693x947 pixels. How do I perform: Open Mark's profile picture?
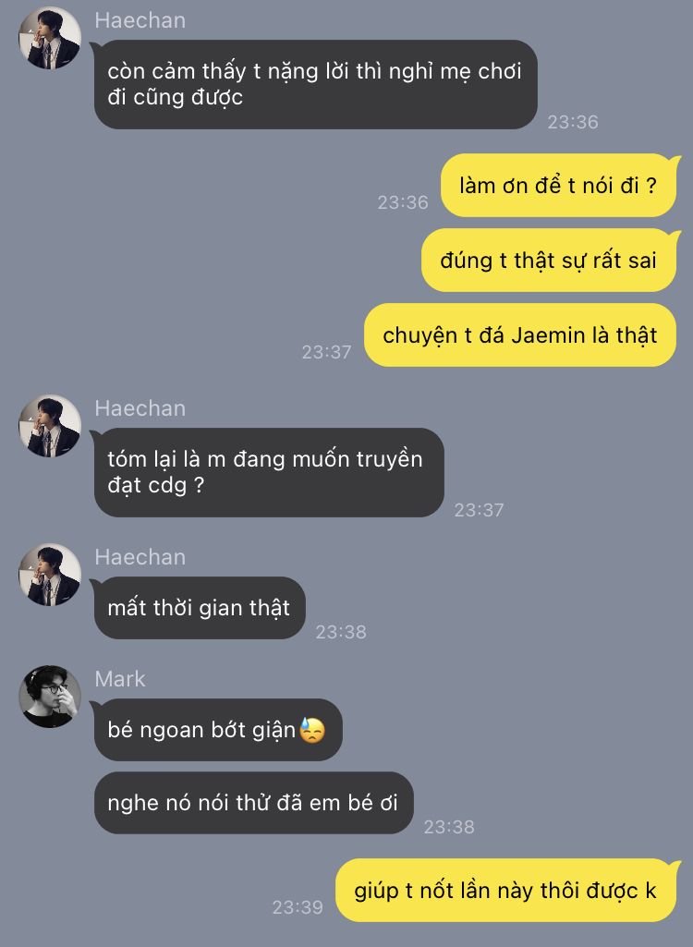point(50,697)
